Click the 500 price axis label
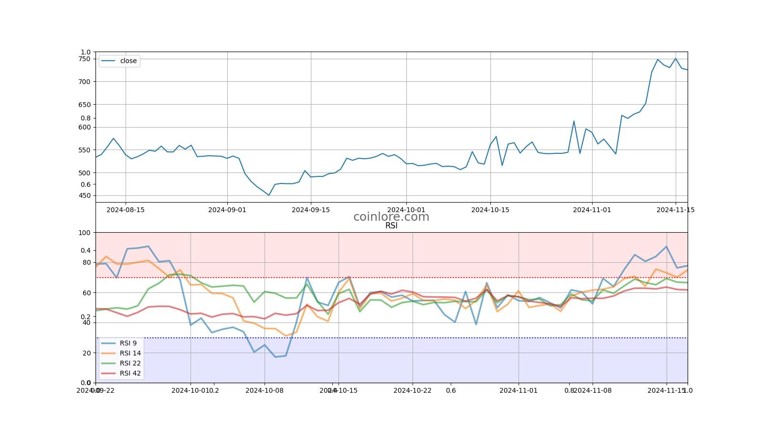The height and width of the screenshot is (430, 764). (x=84, y=173)
